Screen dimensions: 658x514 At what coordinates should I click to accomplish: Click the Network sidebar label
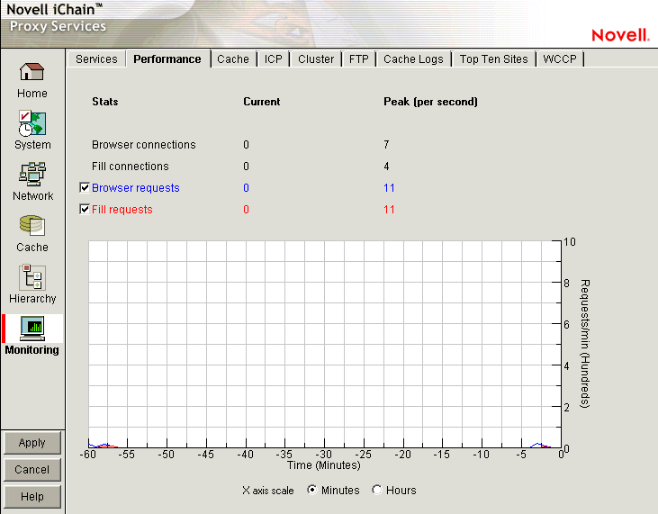(x=32, y=196)
